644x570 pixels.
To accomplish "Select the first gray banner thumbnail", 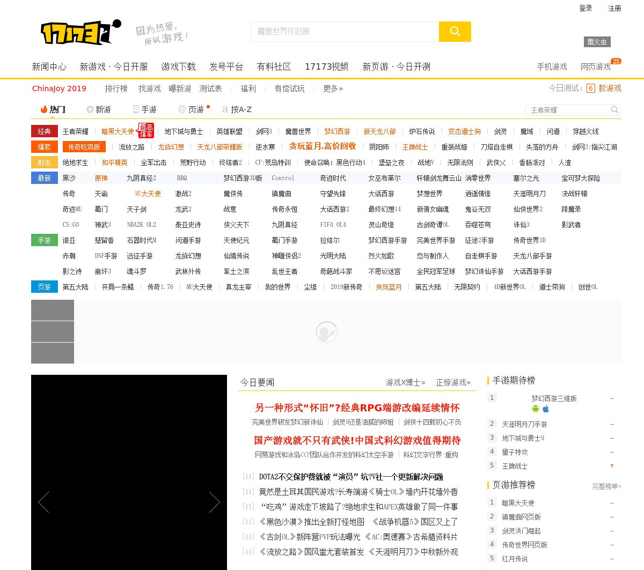I will pos(53,310).
